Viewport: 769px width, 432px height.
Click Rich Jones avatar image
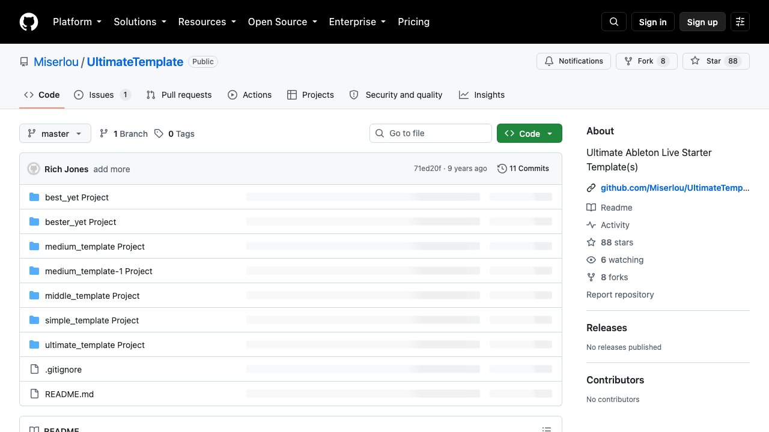pos(34,169)
